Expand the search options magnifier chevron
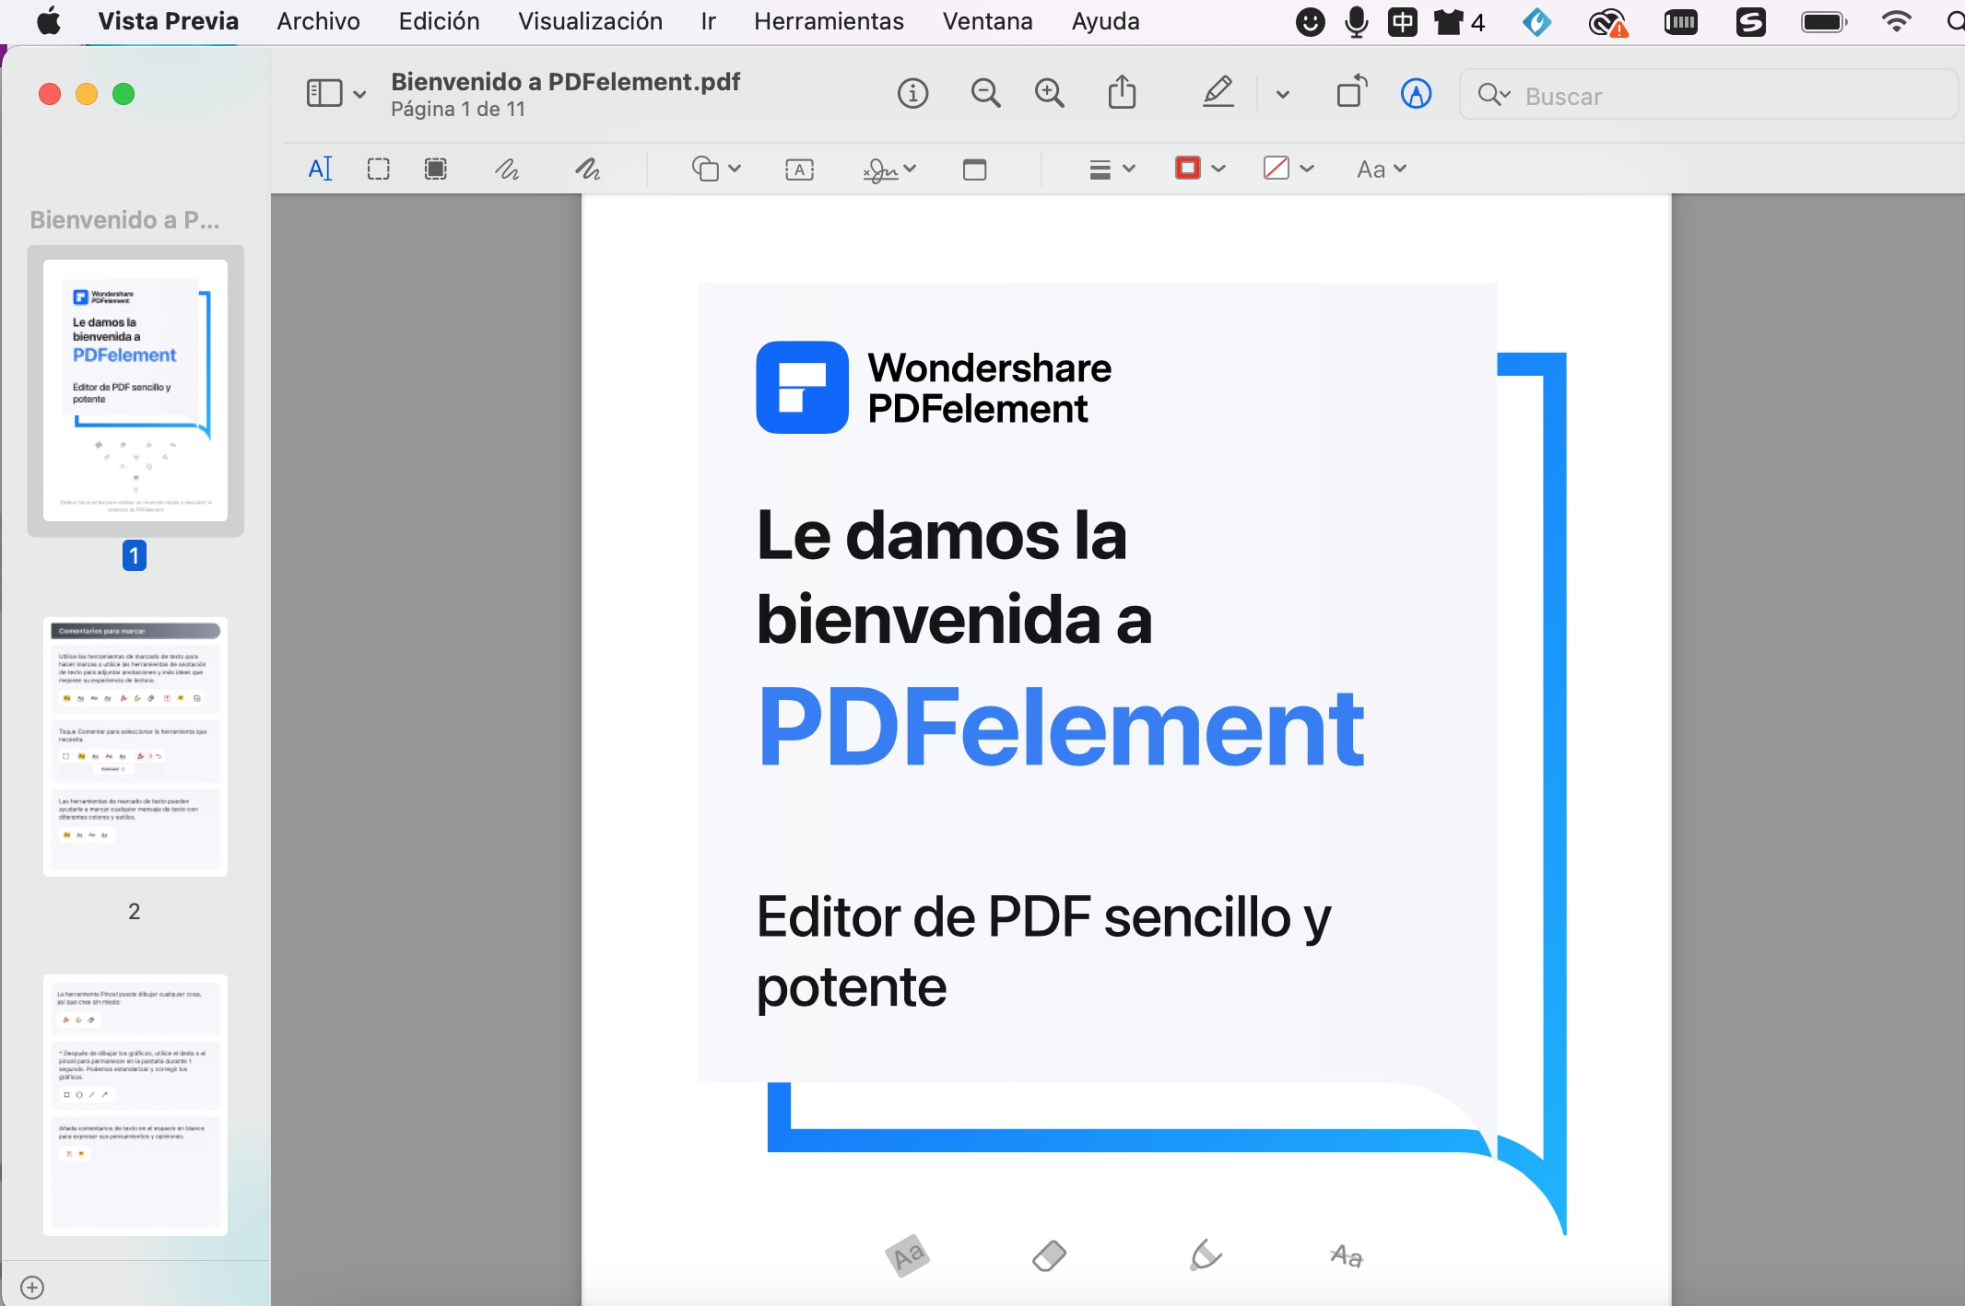This screenshot has width=1965, height=1306. [1494, 95]
